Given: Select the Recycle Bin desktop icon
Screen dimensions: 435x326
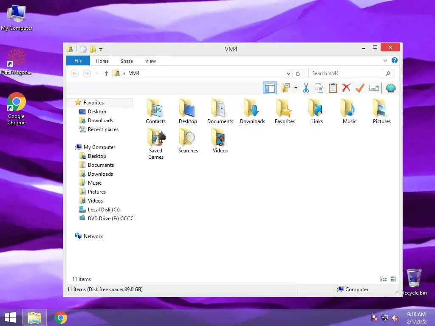Looking at the screenshot, I should [x=414, y=282].
